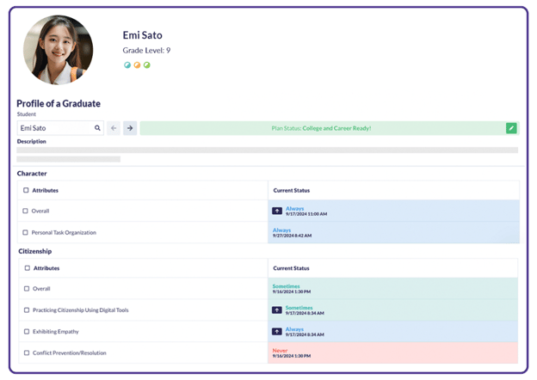Go to the previous student arrow
This screenshot has width=537, height=380.
point(114,128)
